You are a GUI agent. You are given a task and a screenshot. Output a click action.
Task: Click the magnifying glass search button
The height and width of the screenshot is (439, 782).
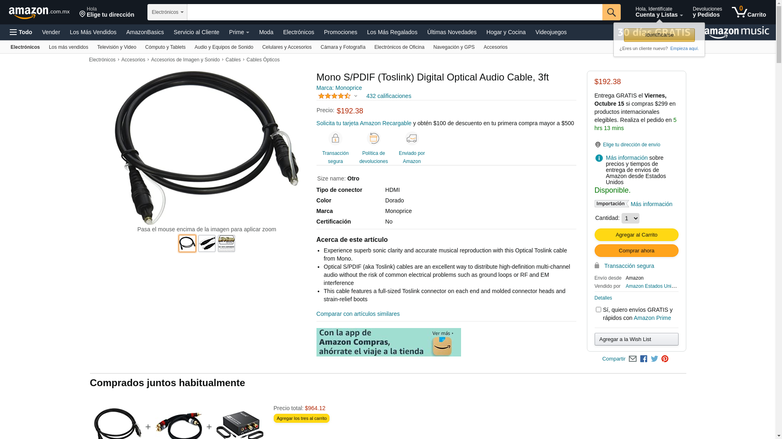coord(611,12)
